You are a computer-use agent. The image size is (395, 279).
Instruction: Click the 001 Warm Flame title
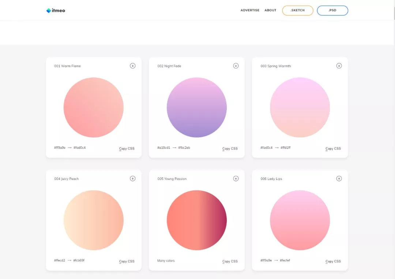(67, 66)
